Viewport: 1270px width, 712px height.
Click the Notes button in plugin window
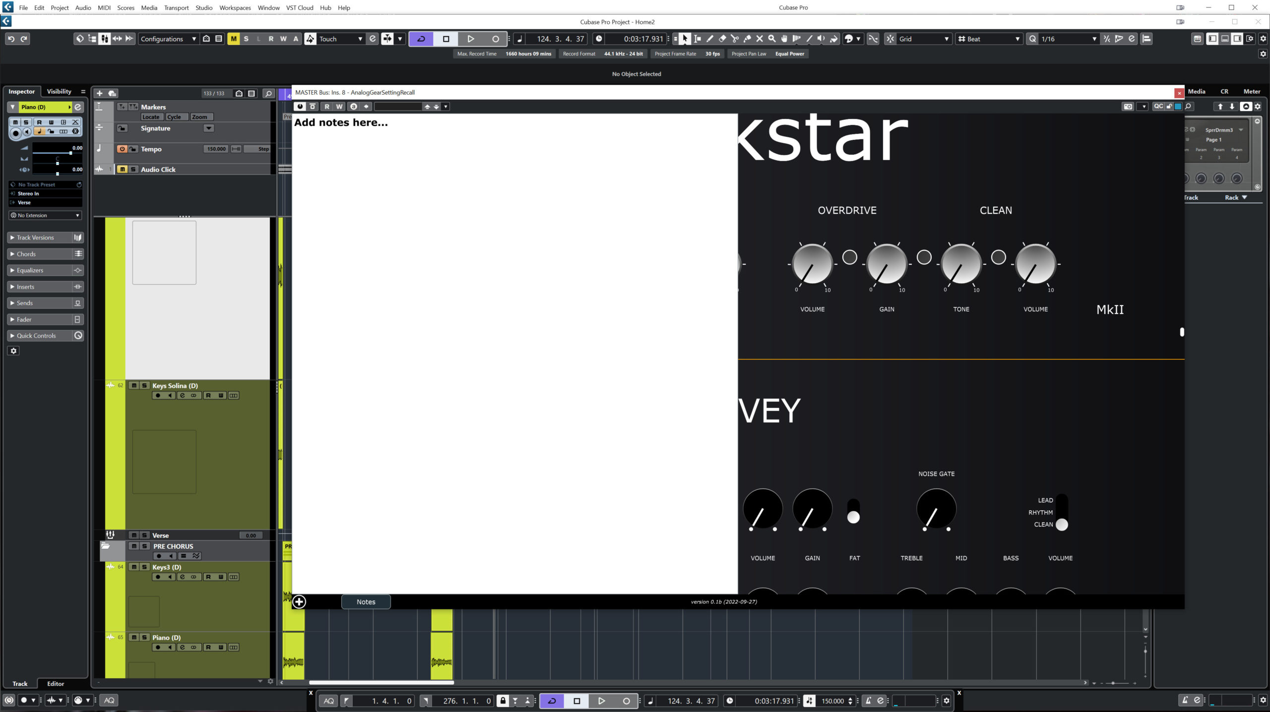pyautogui.click(x=366, y=602)
